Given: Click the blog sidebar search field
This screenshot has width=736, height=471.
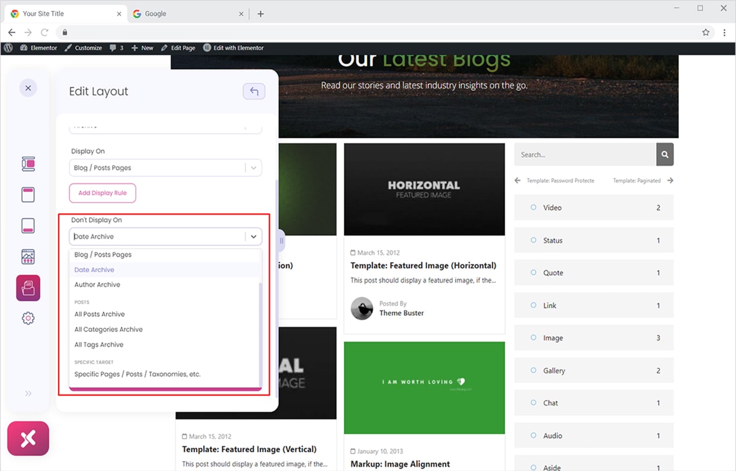Looking at the screenshot, I should (585, 155).
